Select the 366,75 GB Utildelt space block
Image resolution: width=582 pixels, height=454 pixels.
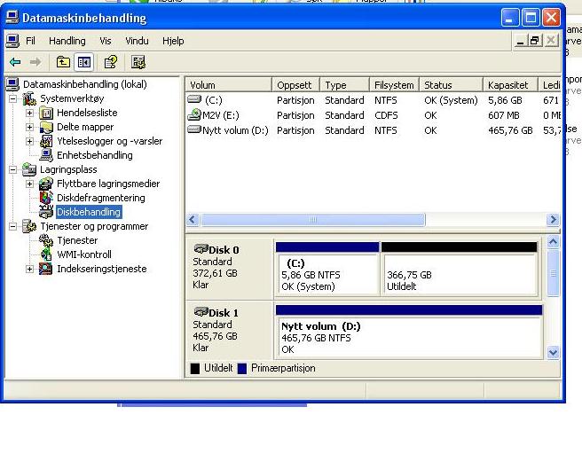(x=460, y=268)
